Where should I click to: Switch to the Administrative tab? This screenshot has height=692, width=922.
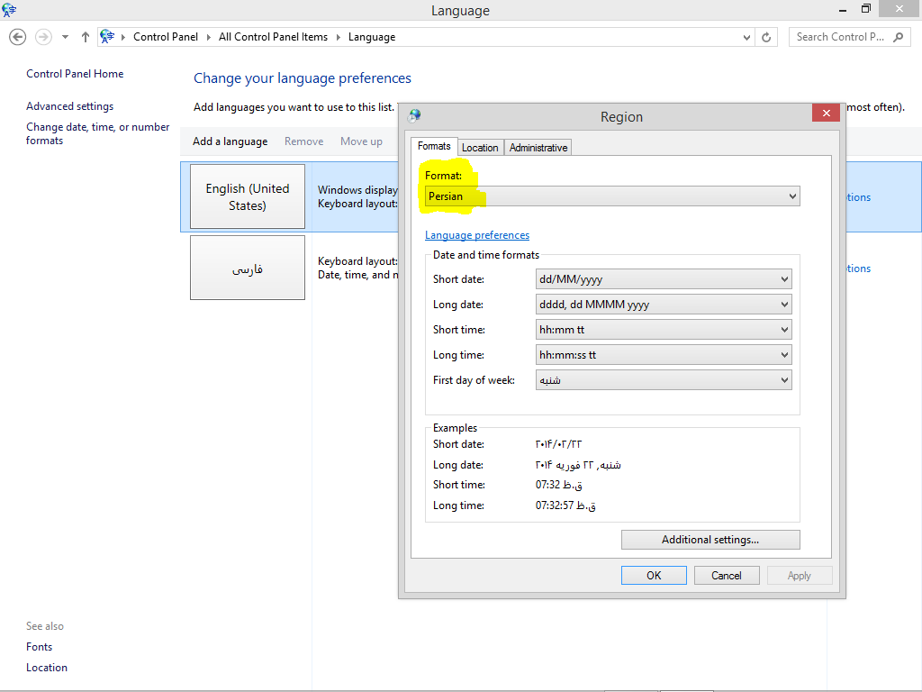[538, 148]
